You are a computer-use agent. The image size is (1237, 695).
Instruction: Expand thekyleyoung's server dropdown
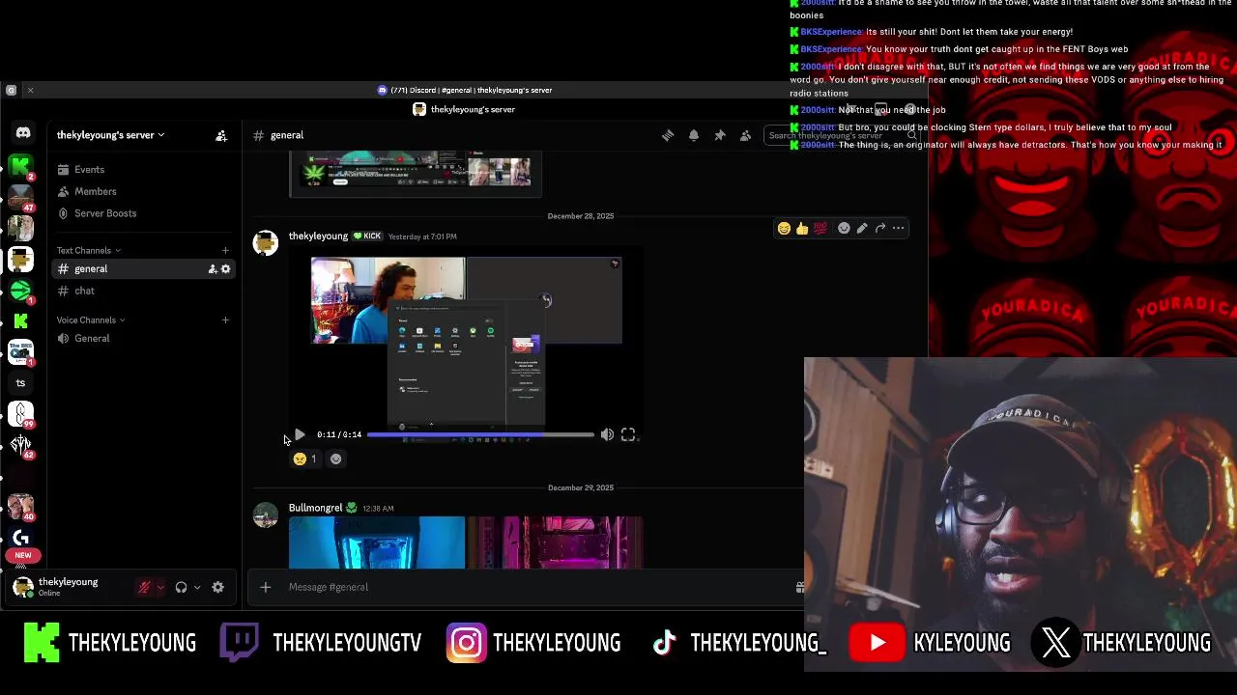click(110, 135)
